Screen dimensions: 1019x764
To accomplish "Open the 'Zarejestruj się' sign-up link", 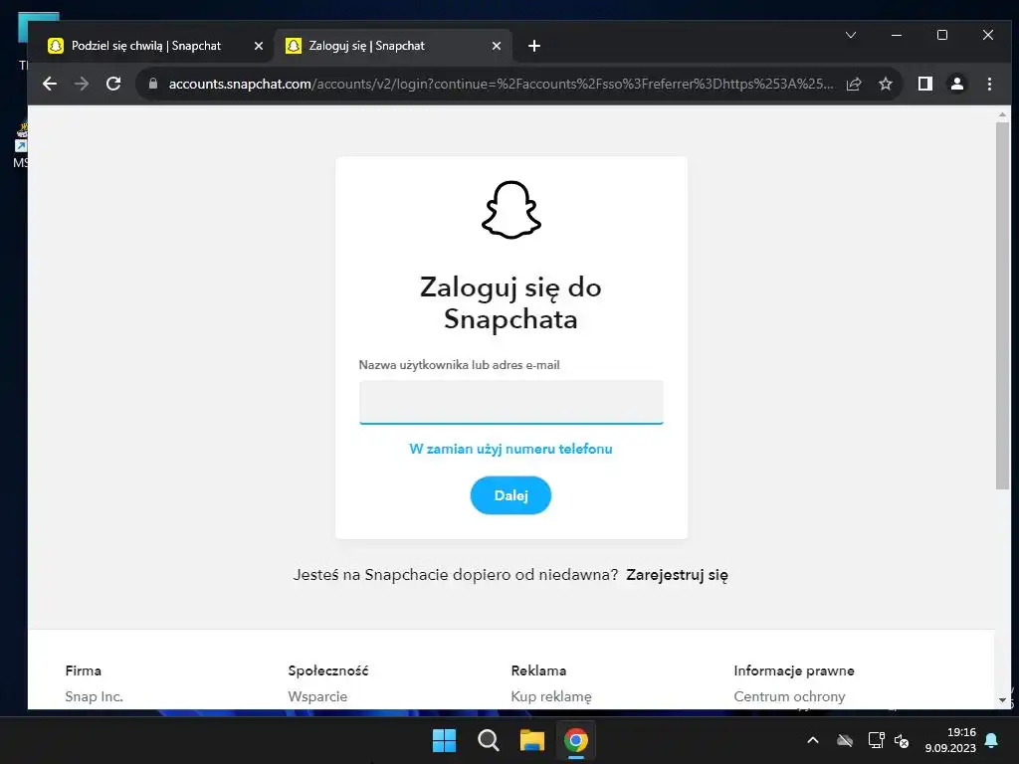I will [677, 575].
